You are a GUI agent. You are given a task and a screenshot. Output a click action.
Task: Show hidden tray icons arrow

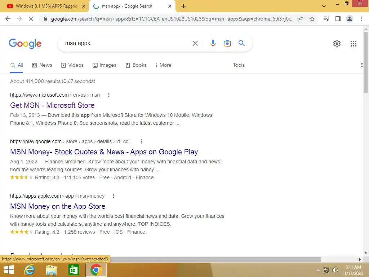(318, 270)
